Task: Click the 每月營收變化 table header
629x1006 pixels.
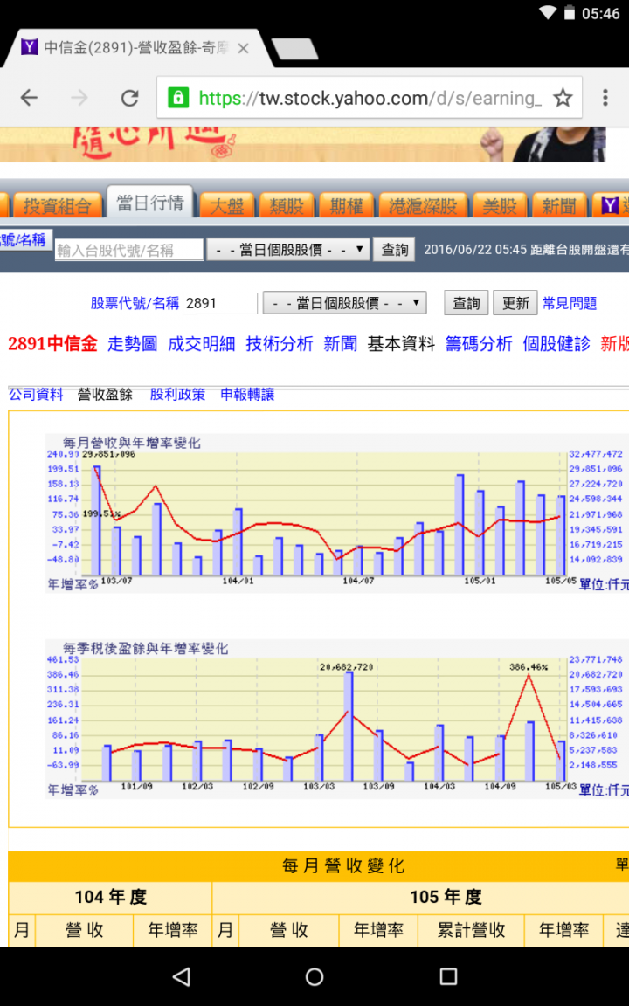Action: [343, 866]
